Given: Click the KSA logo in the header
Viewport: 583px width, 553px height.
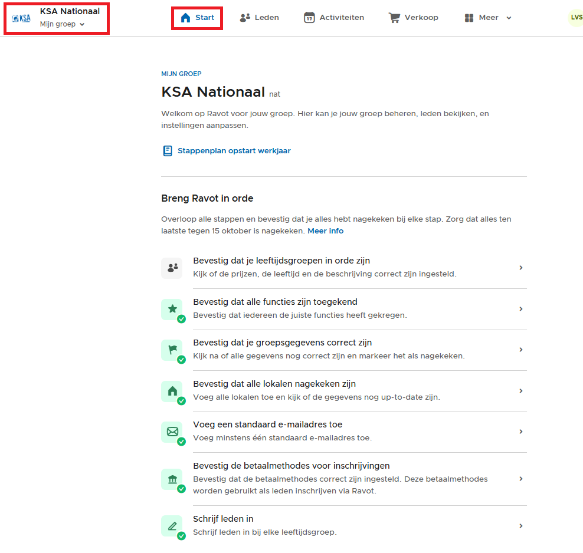Looking at the screenshot, I should pyautogui.click(x=22, y=18).
